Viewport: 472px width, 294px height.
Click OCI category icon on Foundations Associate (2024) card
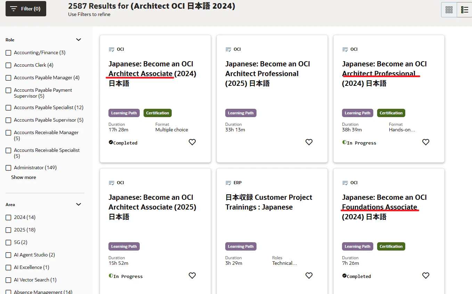point(345,183)
